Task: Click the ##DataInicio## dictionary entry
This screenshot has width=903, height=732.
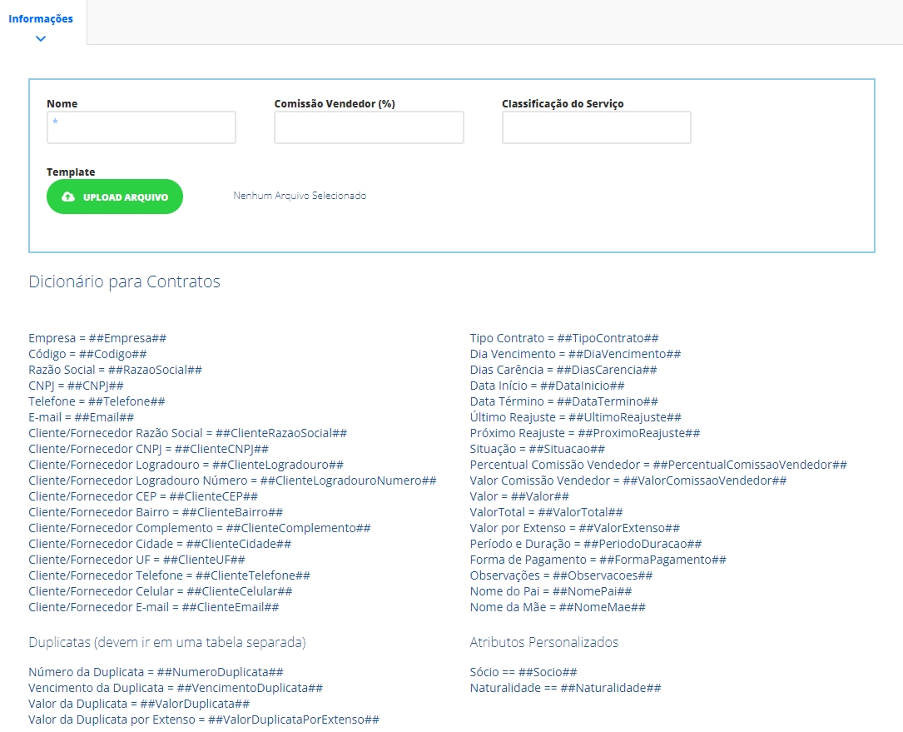Action: (547, 386)
